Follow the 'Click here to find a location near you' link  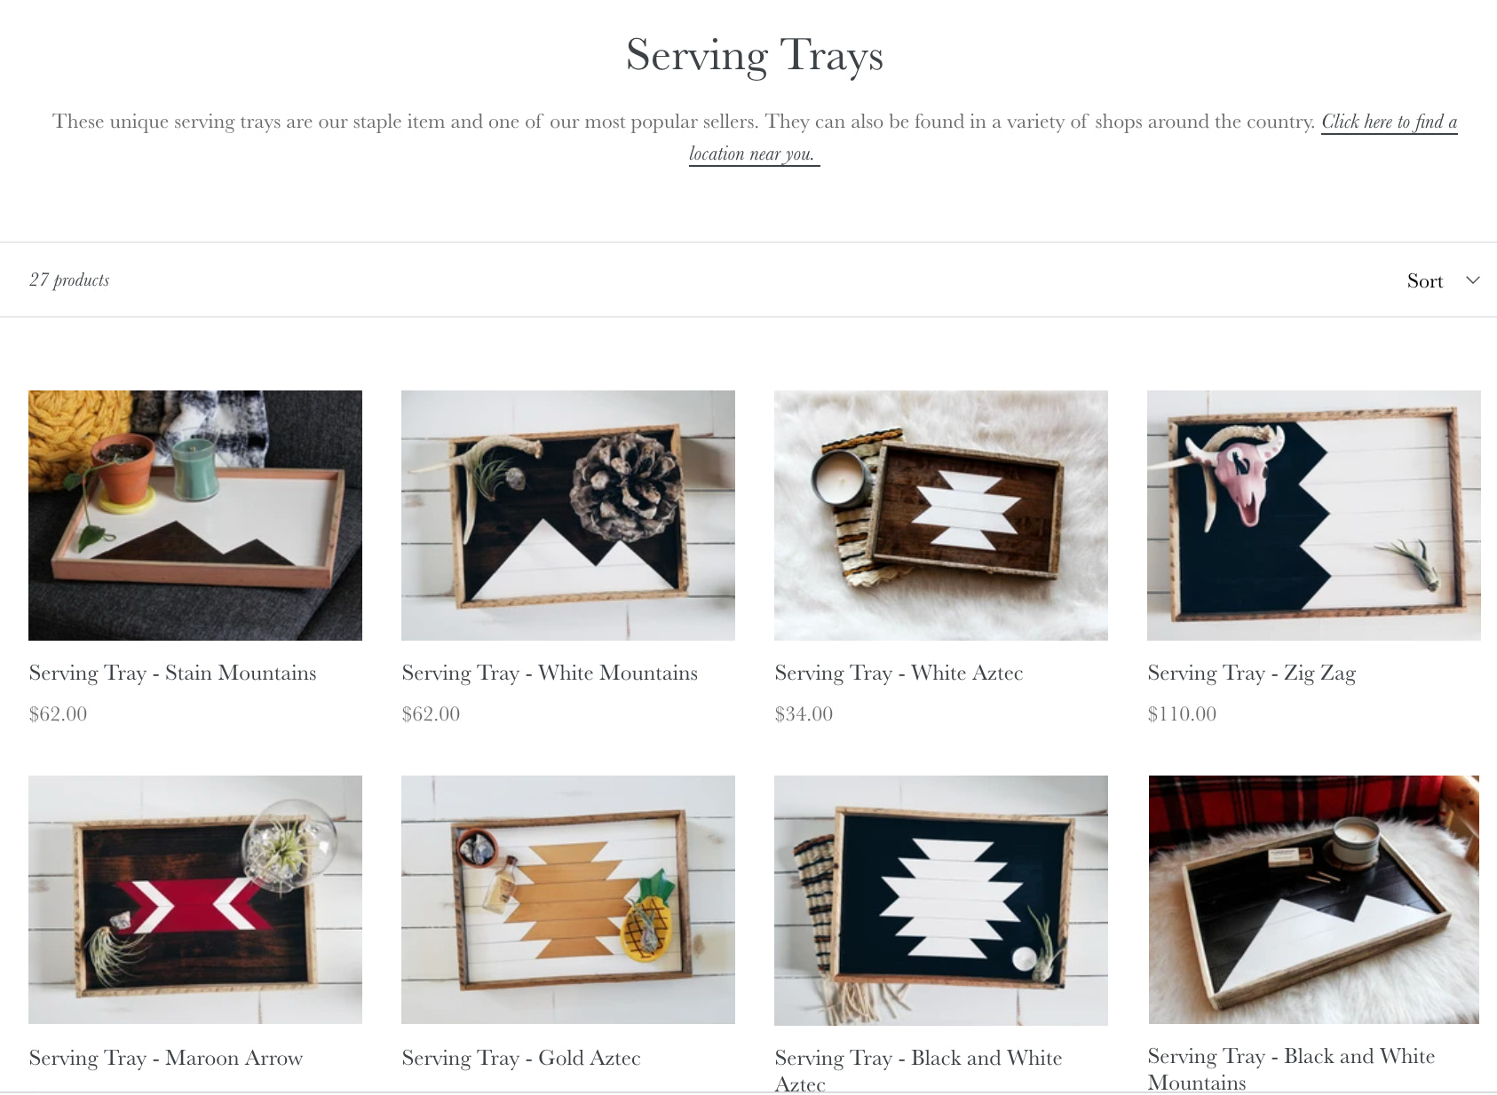(x=1073, y=138)
